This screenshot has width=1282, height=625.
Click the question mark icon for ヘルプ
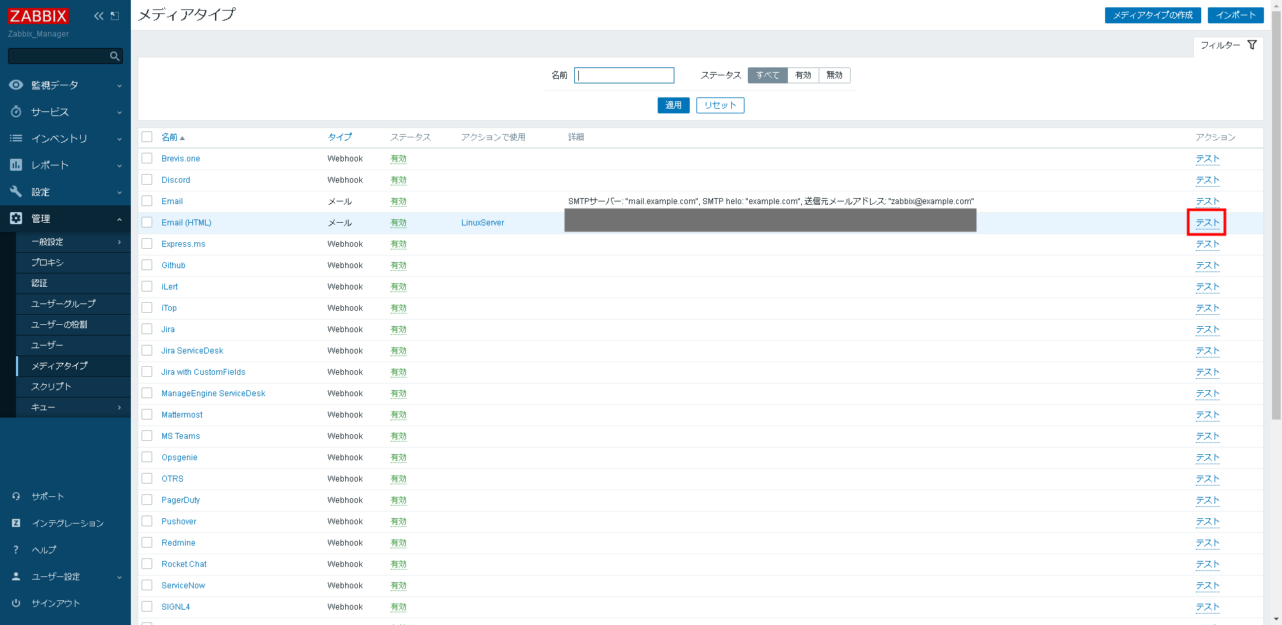(x=16, y=550)
